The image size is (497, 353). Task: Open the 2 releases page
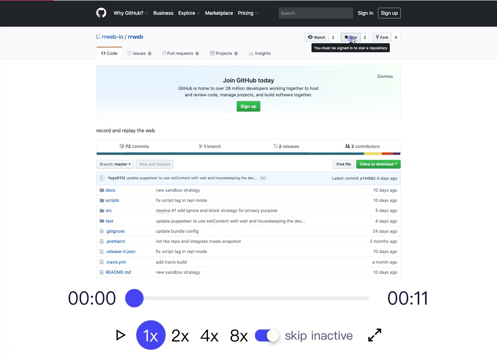click(286, 147)
